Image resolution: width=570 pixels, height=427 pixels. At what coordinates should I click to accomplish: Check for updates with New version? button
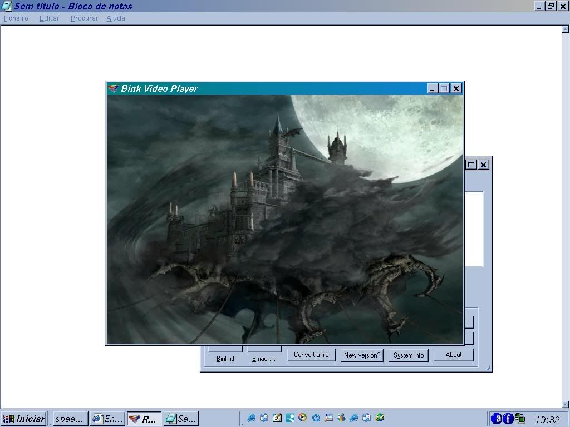tap(362, 355)
